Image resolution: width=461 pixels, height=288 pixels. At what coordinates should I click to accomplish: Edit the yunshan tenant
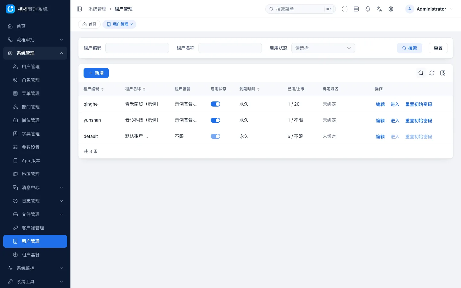380,121
